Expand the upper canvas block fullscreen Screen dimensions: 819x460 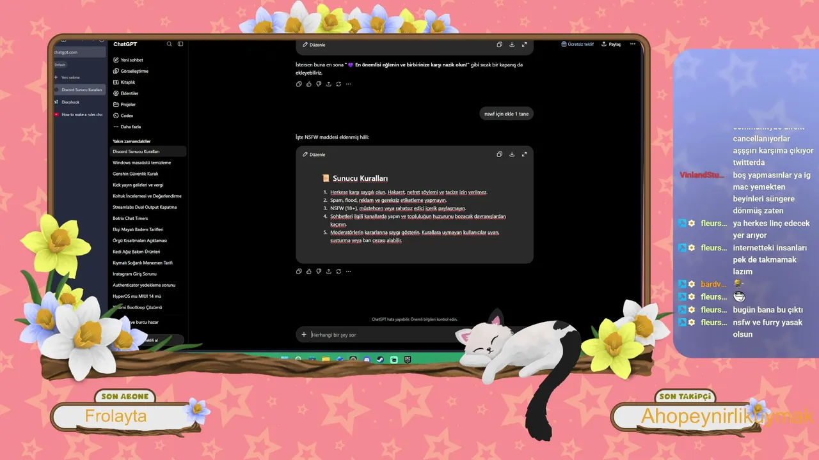(524, 45)
